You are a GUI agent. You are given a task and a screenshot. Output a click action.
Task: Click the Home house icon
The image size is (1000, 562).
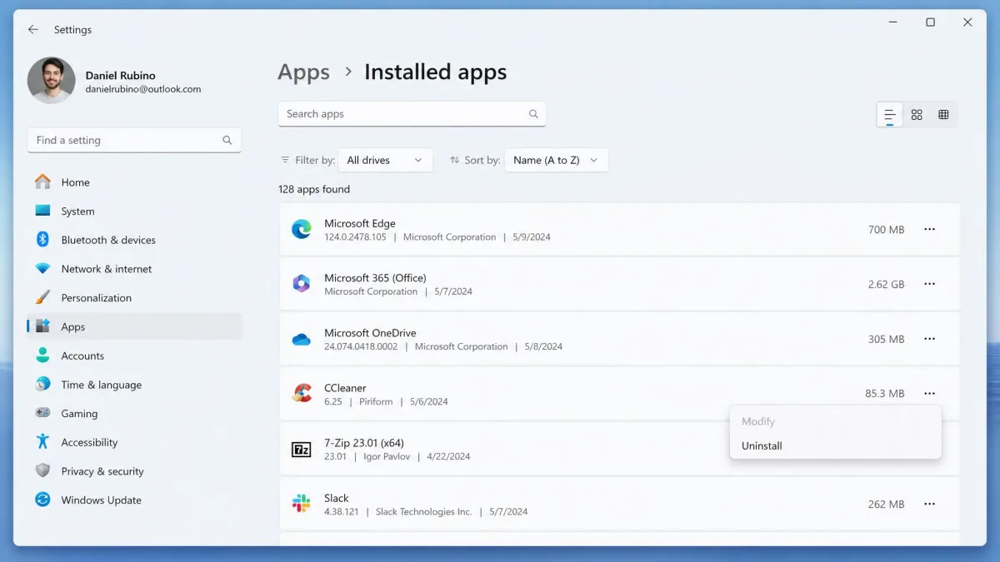pyautogui.click(x=42, y=182)
